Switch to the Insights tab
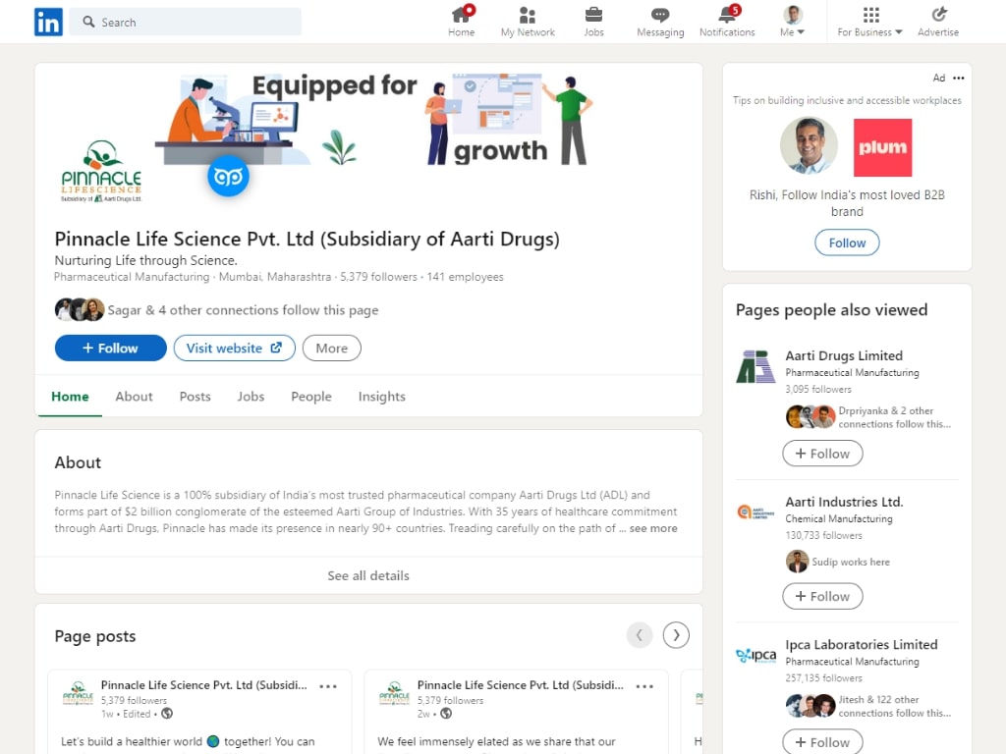The width and height of the screenshot is (1006, 754). click(x=381, y=397)
